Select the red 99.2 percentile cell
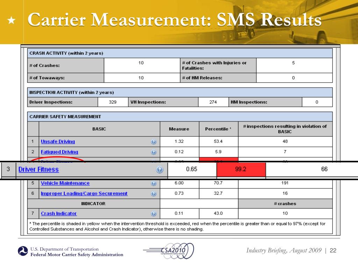 pyautogui.click(x=241, y=169)
